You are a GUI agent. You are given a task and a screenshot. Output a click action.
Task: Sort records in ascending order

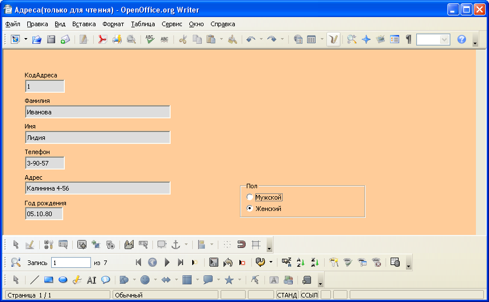coord(301,263)
